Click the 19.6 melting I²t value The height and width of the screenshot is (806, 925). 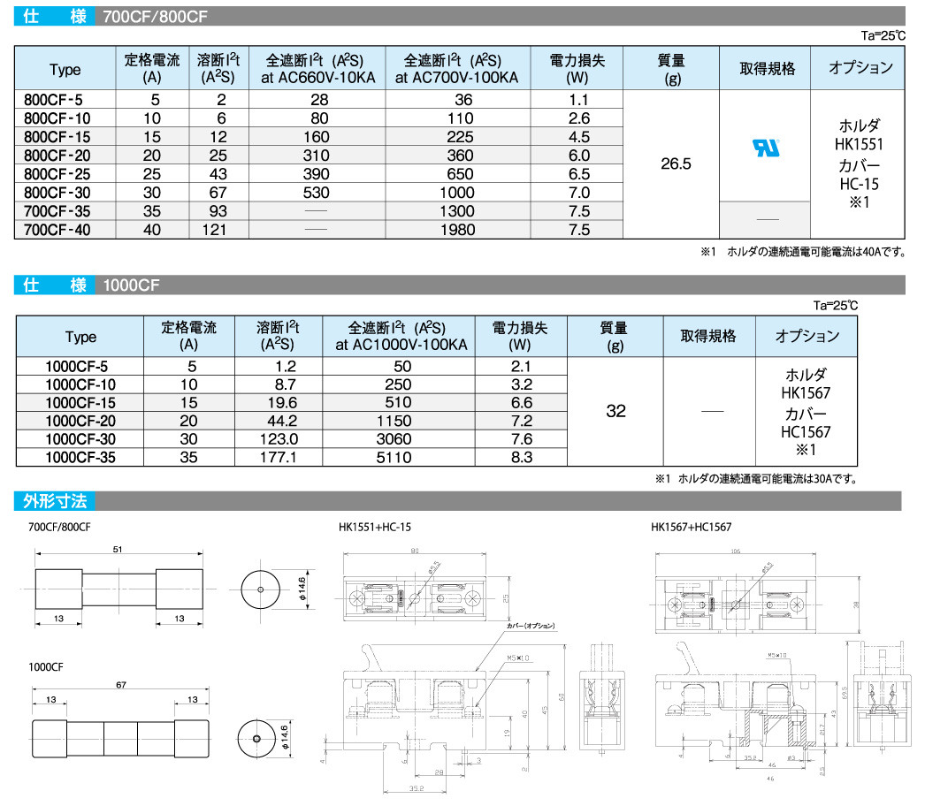click(282, 403)
